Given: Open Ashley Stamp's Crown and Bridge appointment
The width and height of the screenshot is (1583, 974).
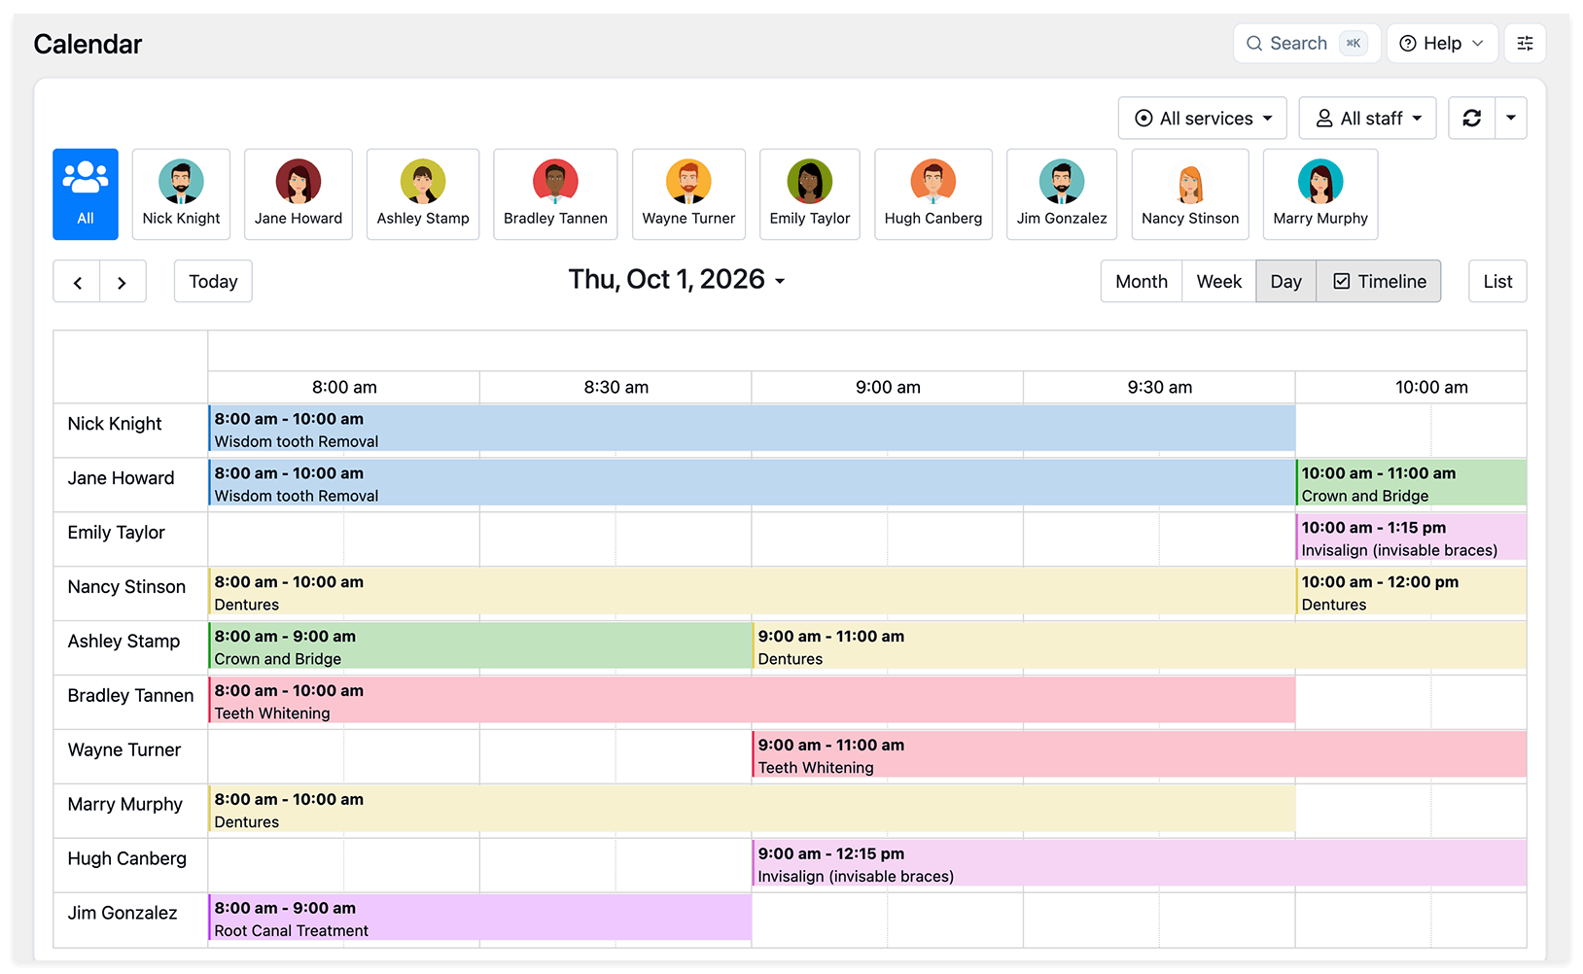Looking at the screenshot, I should (x=479, y=646).
